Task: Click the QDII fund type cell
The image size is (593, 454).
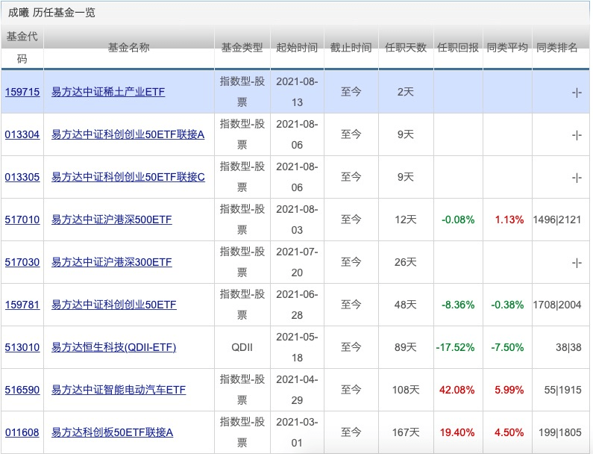Action: [x=242, y=348]
